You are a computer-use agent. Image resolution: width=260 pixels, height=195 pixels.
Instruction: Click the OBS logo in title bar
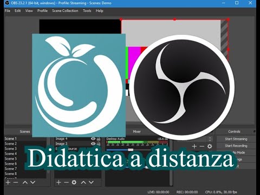click(x=7, y=3)
